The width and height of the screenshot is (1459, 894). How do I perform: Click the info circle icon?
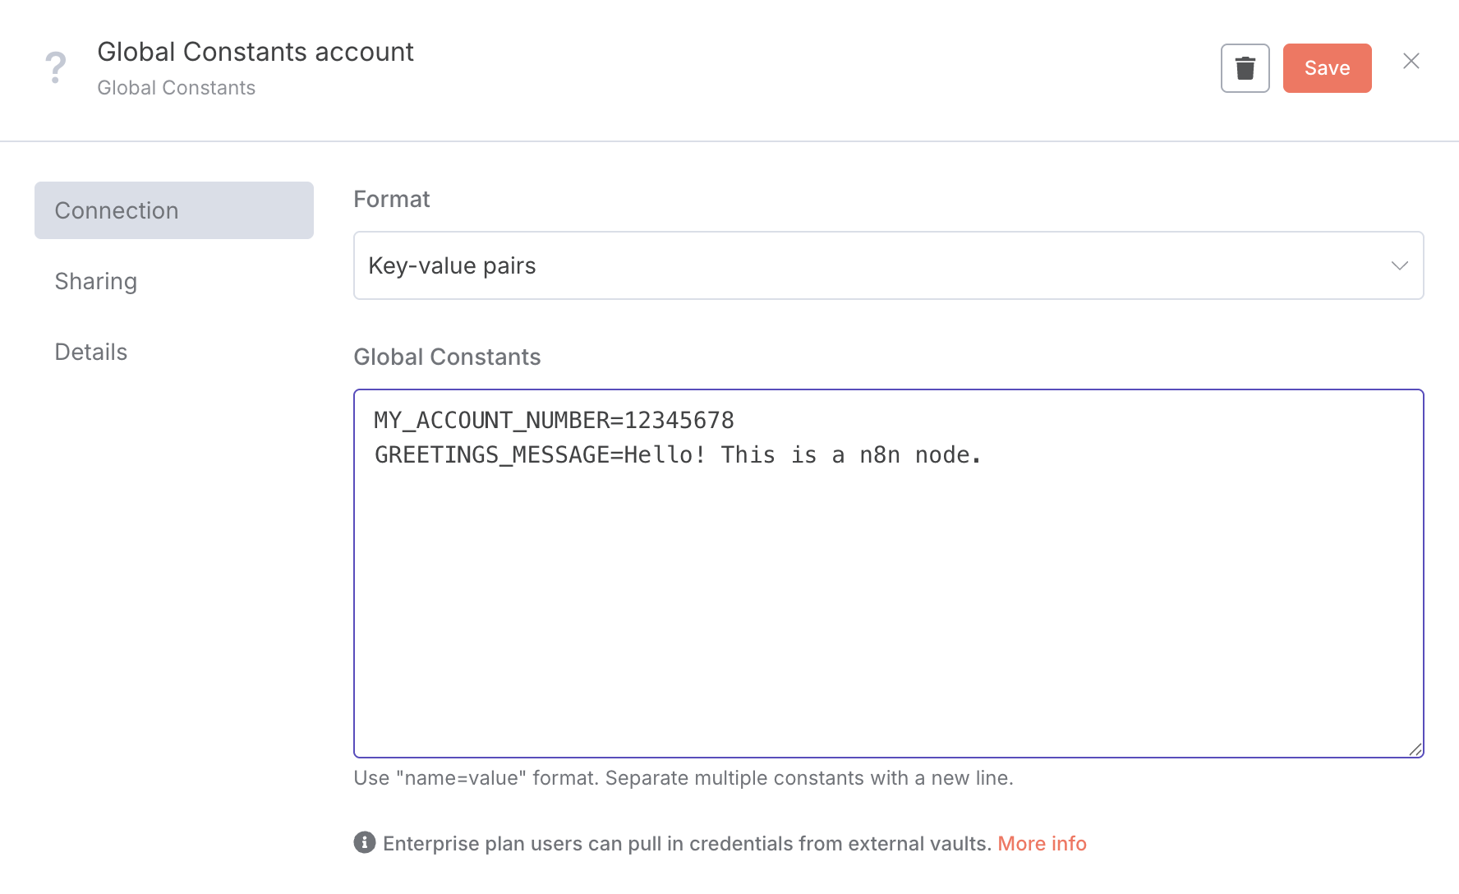coord(365,842)
